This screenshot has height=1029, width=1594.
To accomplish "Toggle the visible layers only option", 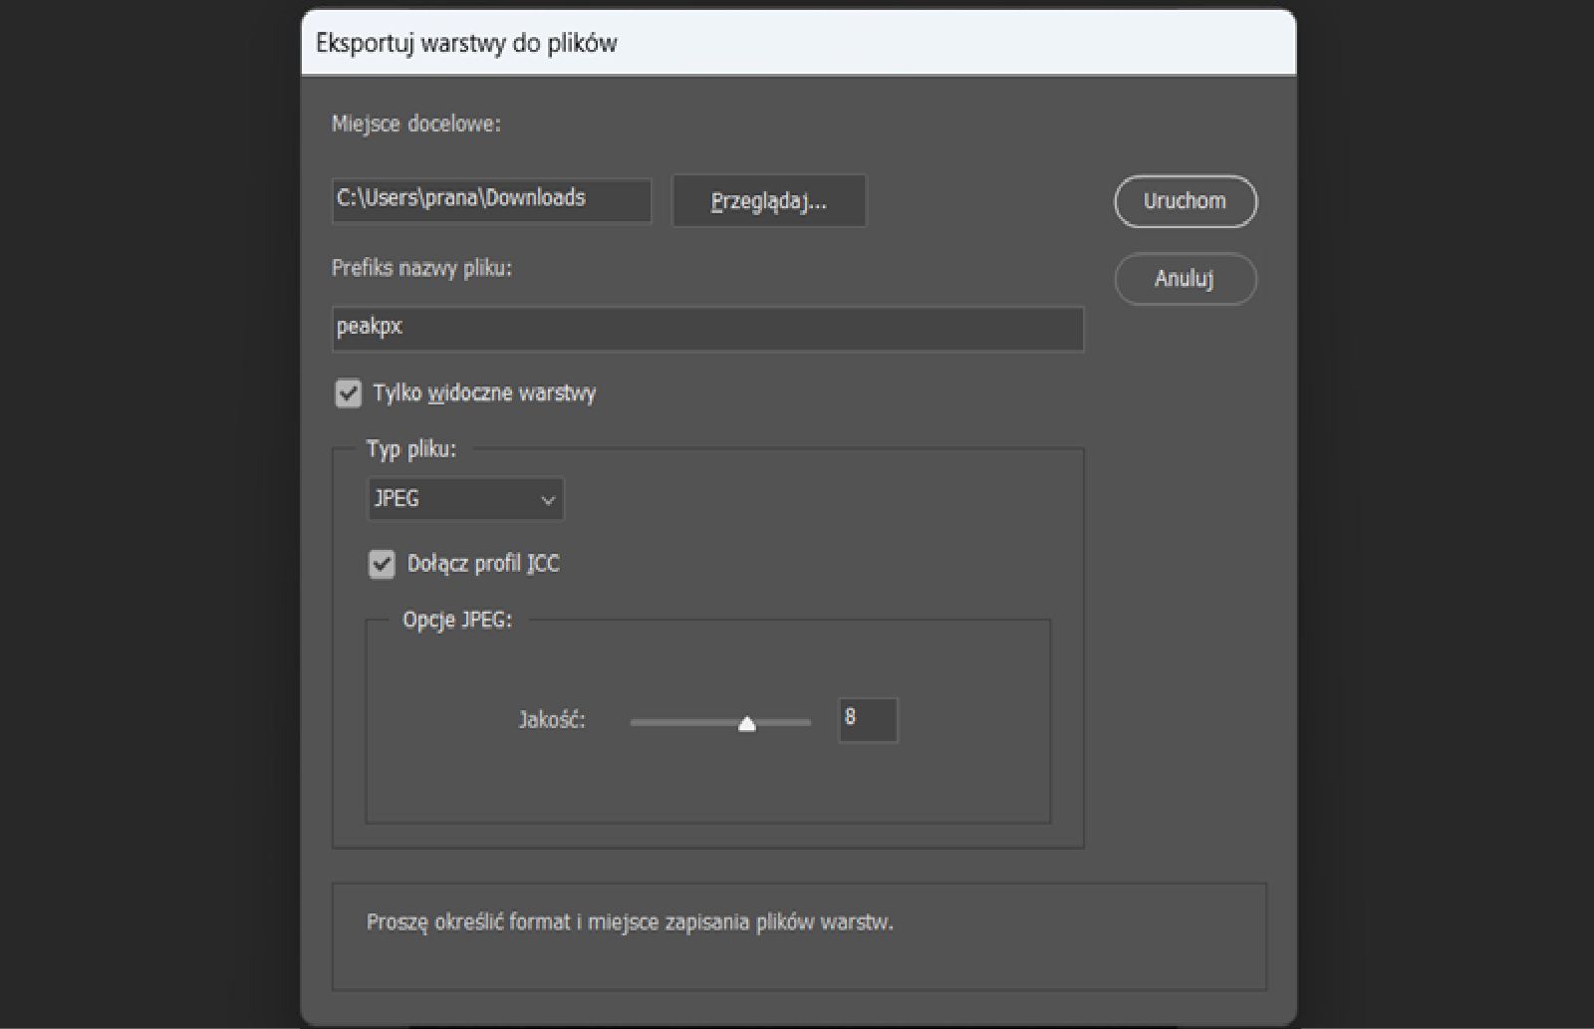I will [x=348, y=393].
